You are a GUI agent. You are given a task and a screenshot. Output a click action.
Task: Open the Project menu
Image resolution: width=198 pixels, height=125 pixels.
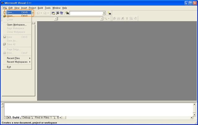[32, 8]
